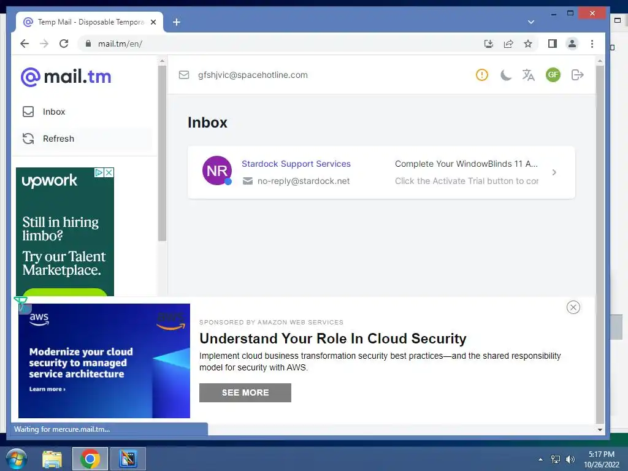The image size is (628, 471).
Task: Click AdChoices icon on Upwork ad
Action: (99, 172)
